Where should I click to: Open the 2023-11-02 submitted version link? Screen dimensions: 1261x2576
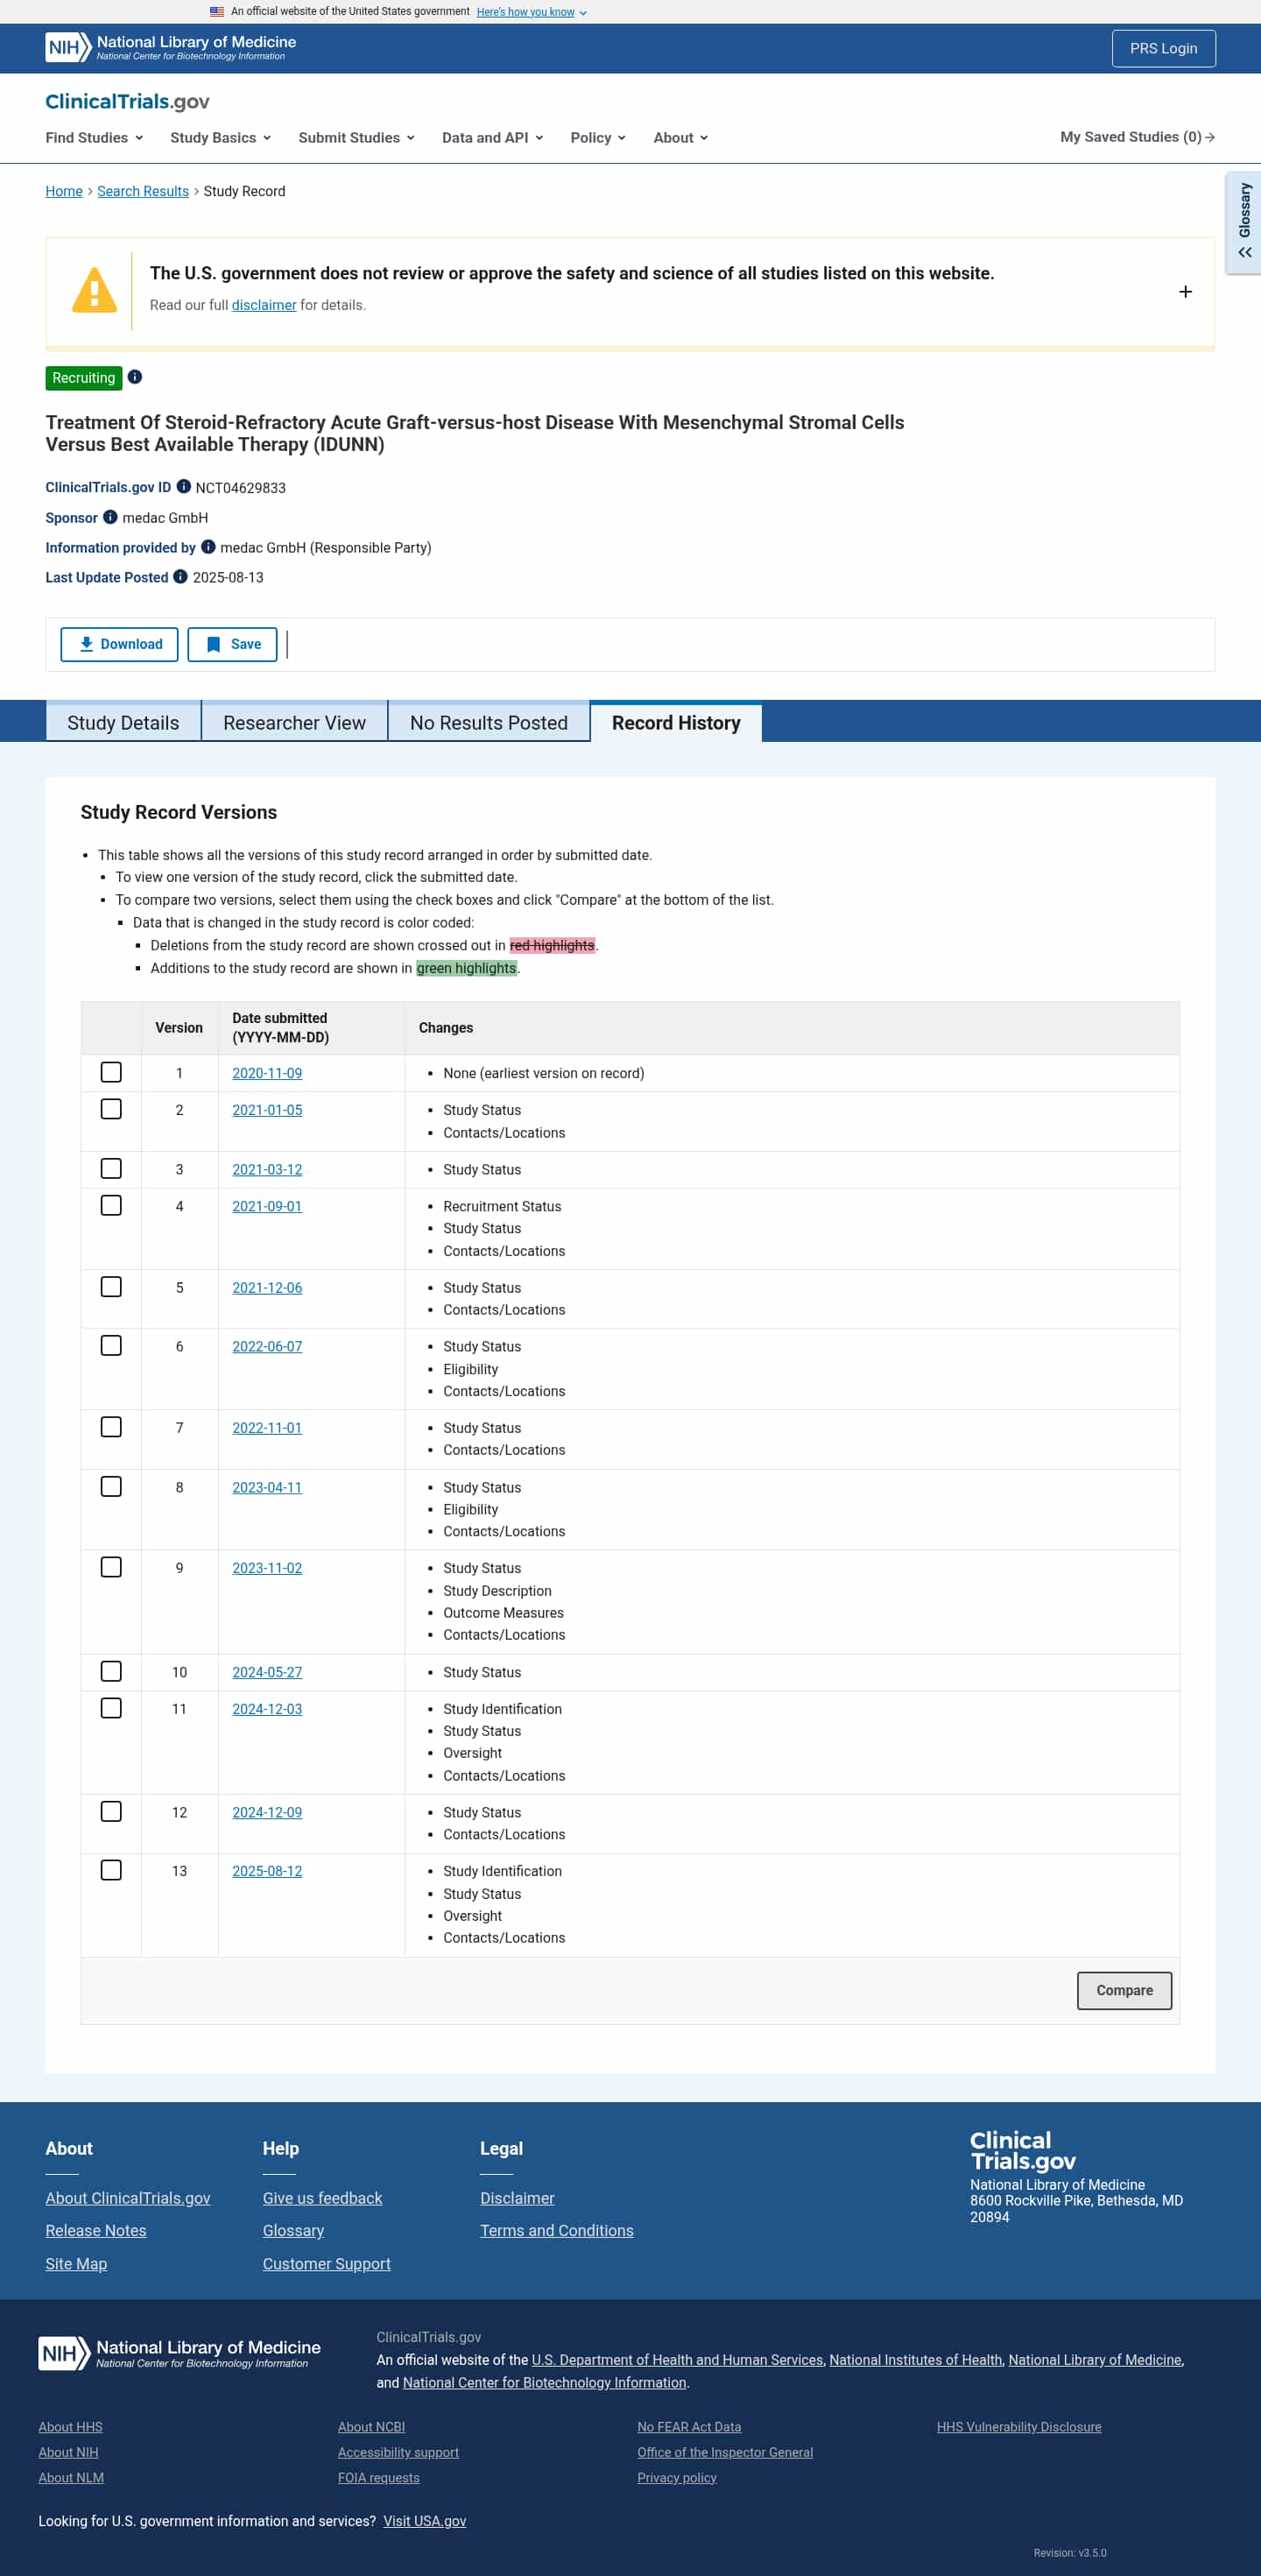pos(267,1568)
